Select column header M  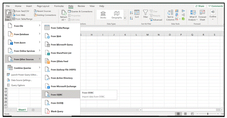[x=147, y=35]
